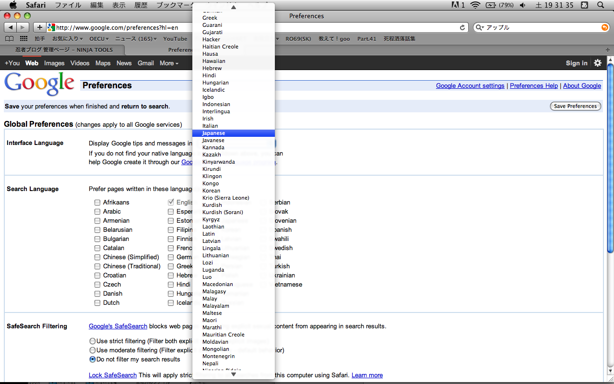The height and width of the screenshot is (384, 614).
Task: Tick the Belarusian checkbox
Action: 97,230
